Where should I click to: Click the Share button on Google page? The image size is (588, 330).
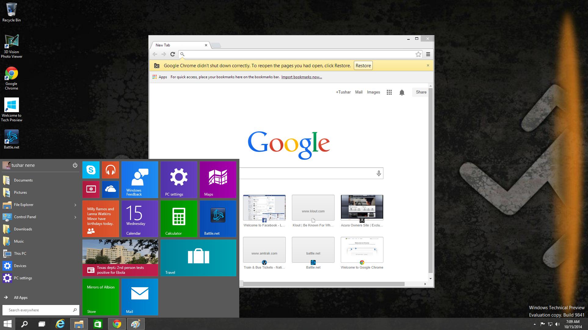tap(421, 92)
